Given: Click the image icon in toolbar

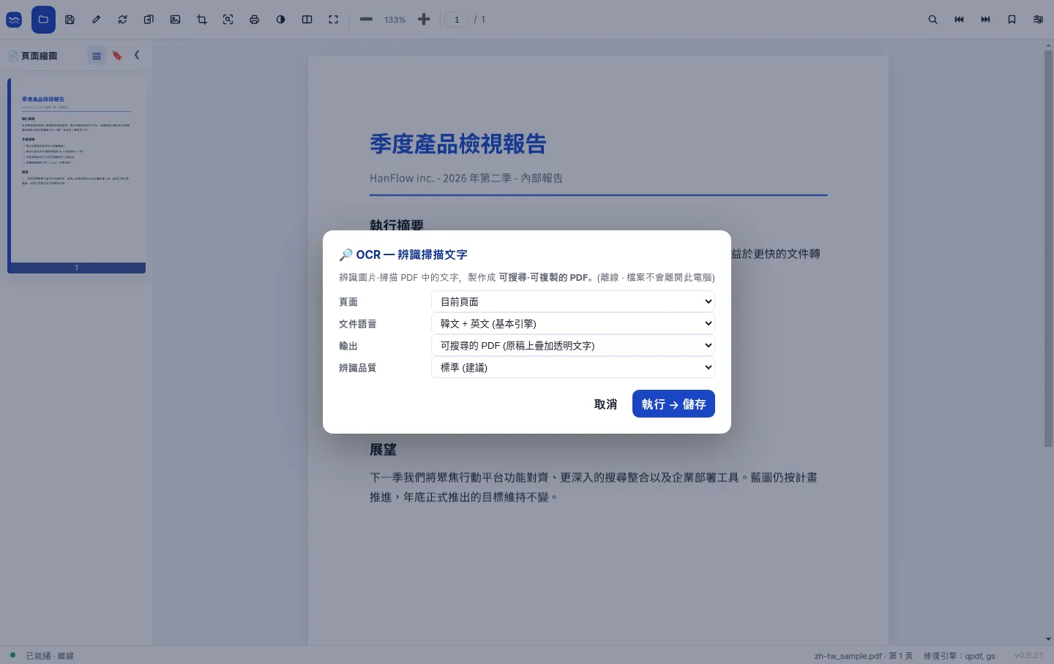Looking at the screenshot, I should tap(175, 20).
